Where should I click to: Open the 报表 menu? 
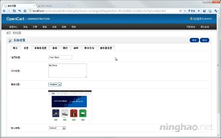pos(64,27)
